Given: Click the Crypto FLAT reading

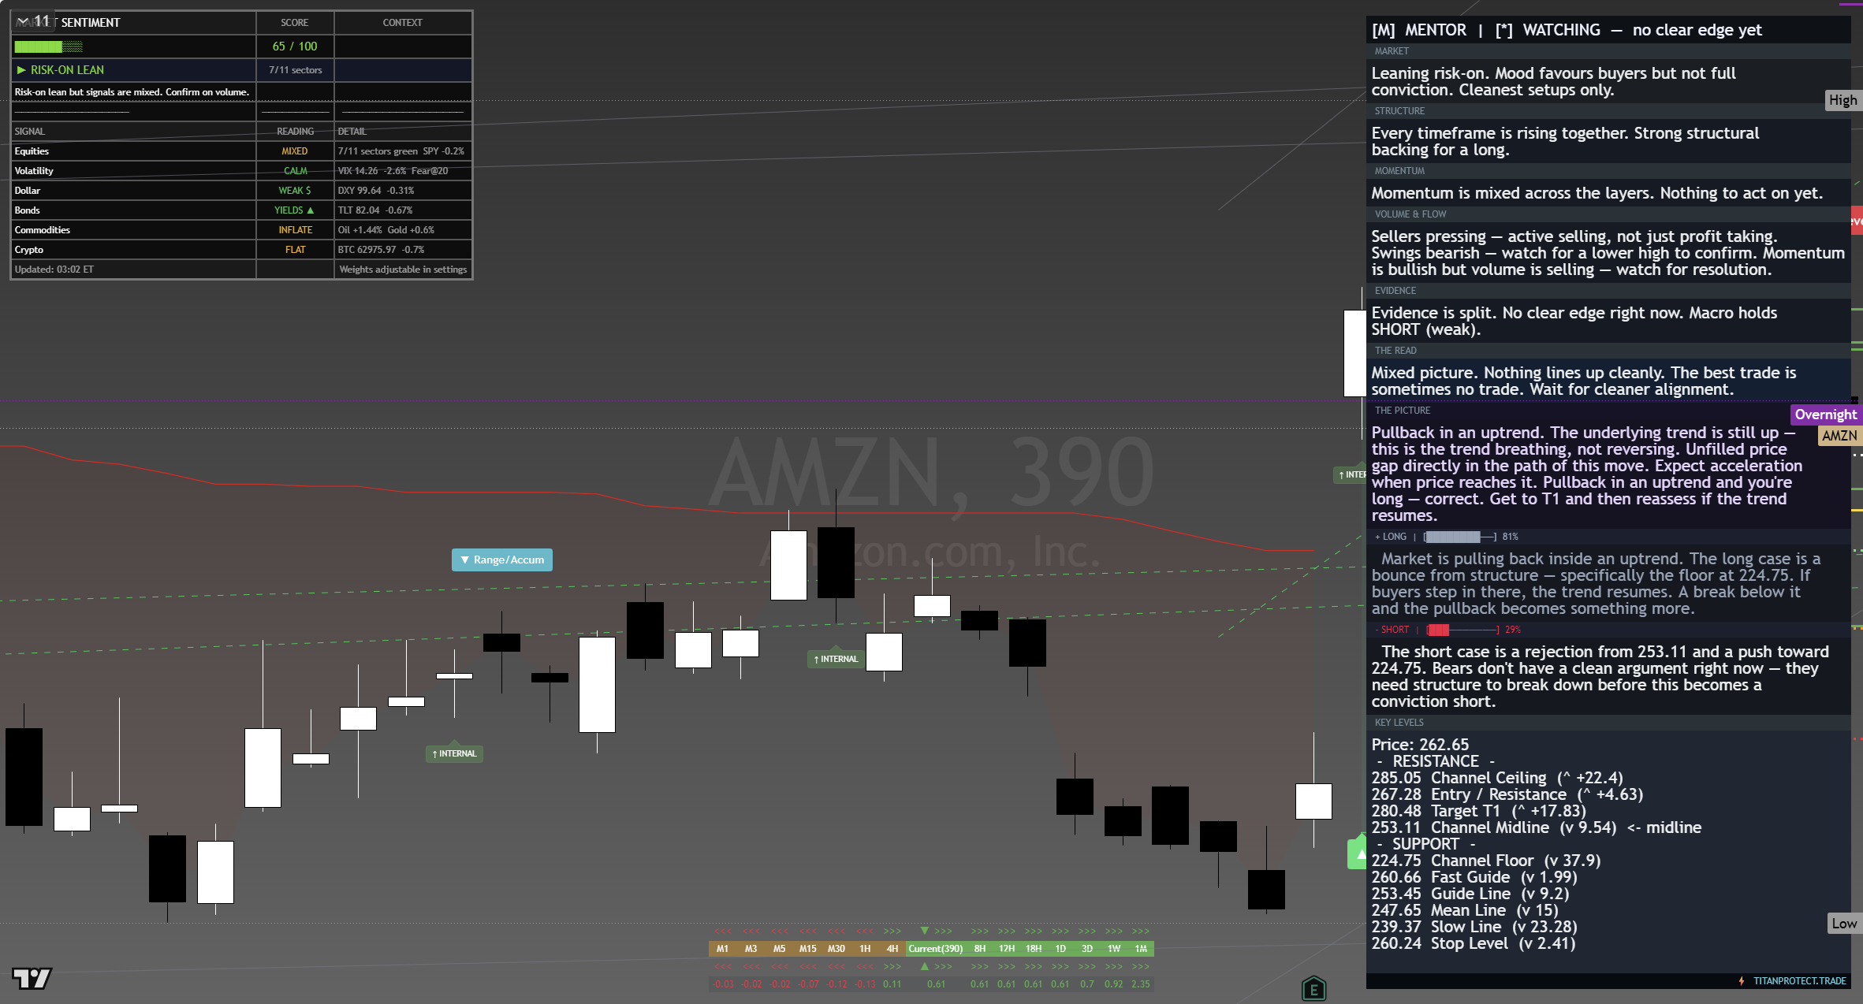Looking at the screenshot, I should [296, 250].
